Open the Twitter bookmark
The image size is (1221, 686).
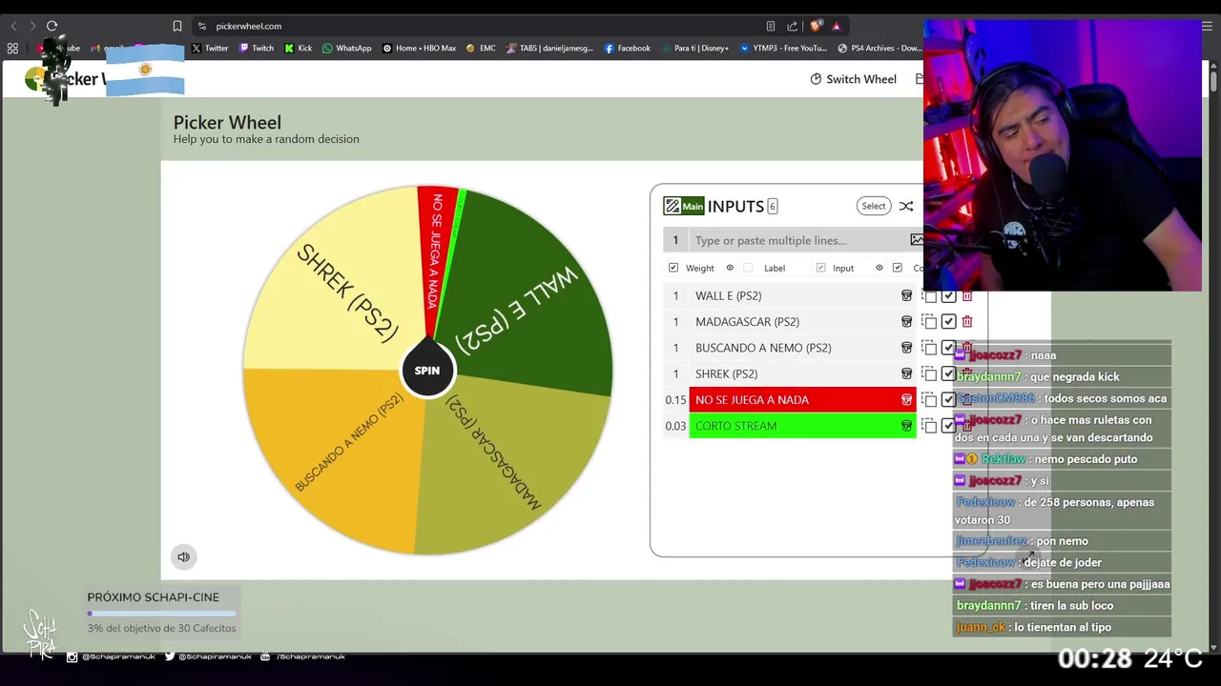point(210,48)
